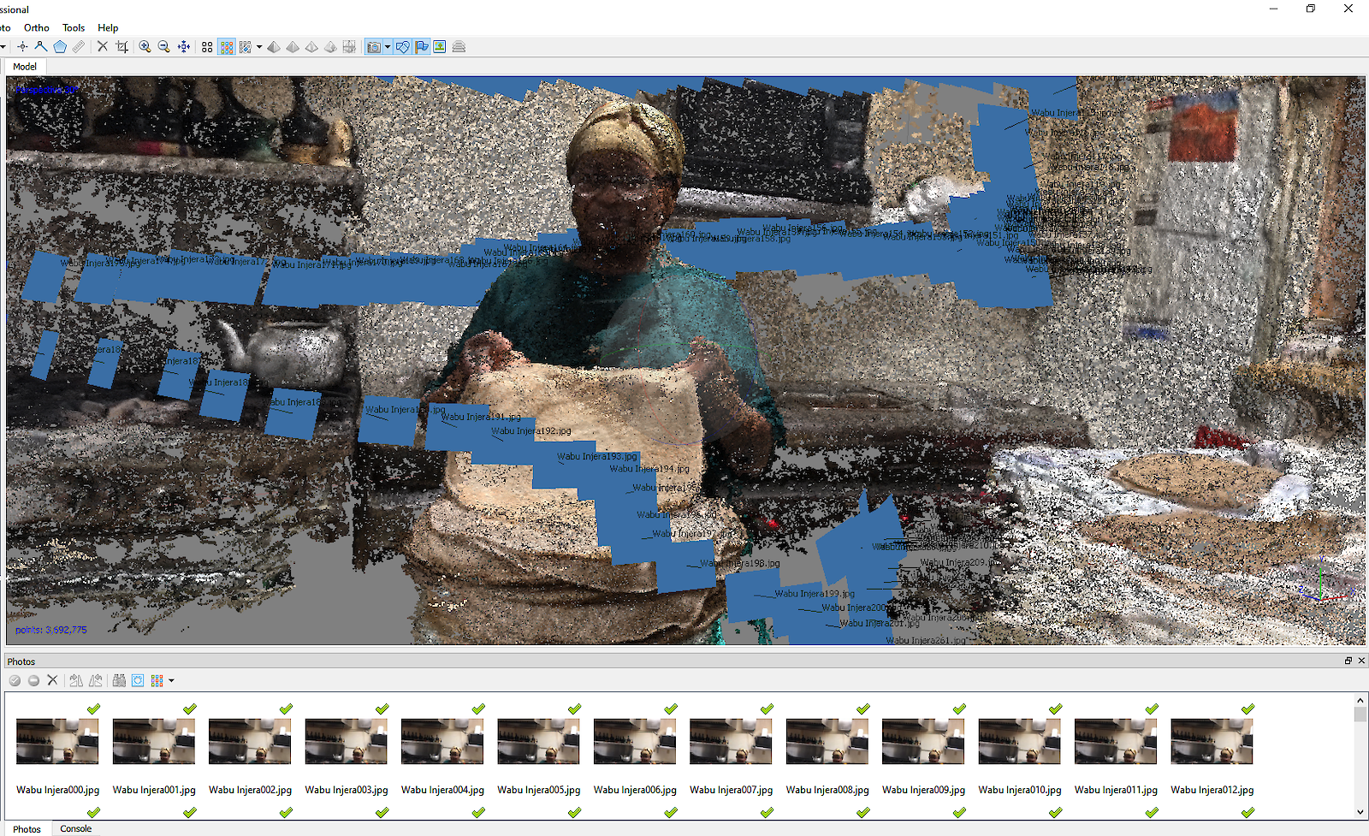Select the Wabu Injera005.jpg thumbnail
The height and width of the screenshot is (836, 1369).
538,741
